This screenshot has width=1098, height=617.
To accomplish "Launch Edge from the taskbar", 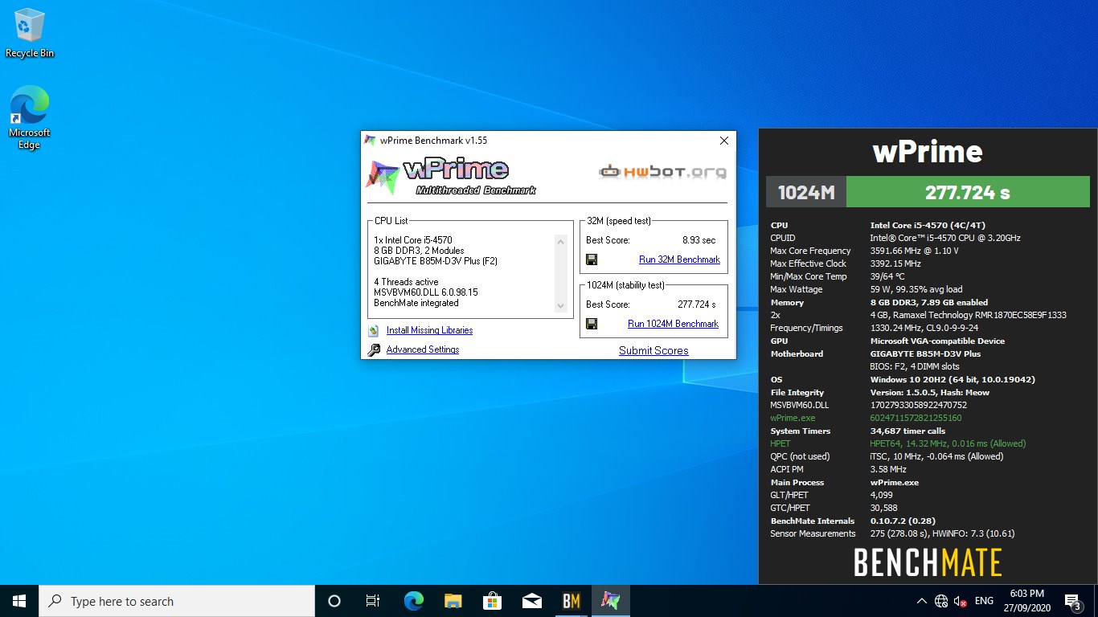I will point(413,601).
